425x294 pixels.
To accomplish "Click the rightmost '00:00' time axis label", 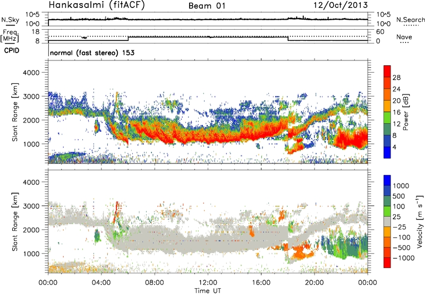I will [x=368, y=283].
